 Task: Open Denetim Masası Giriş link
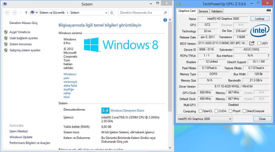click(23, 23)
